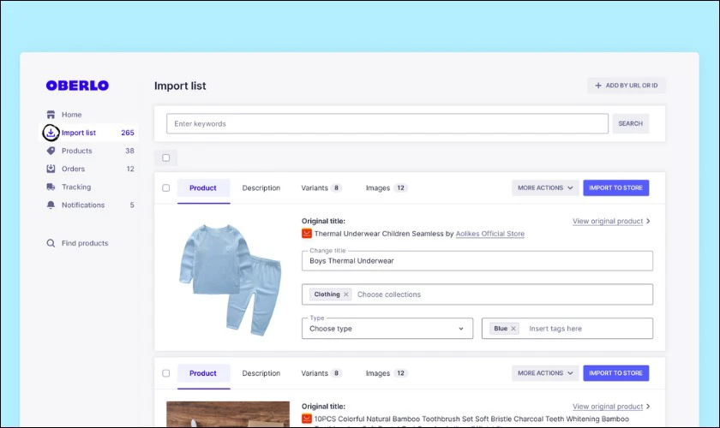Click the 38 Products count
Screen dimensions: 720x428
[x=129, y=151]
